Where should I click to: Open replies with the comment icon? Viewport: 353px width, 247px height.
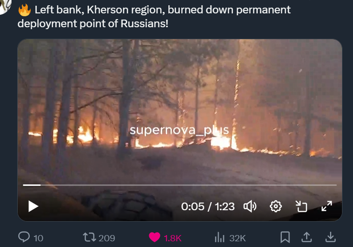click(24, 237)
